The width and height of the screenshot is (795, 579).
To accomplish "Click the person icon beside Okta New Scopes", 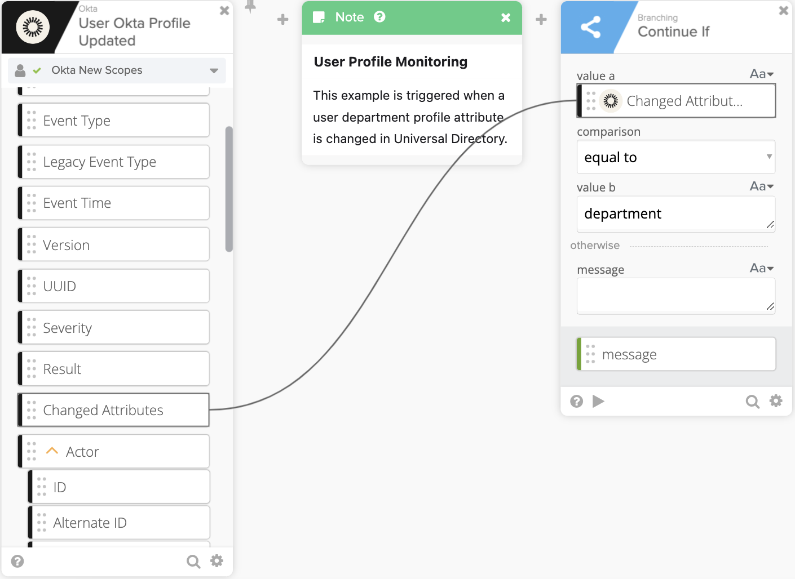I will click(20, 70).
